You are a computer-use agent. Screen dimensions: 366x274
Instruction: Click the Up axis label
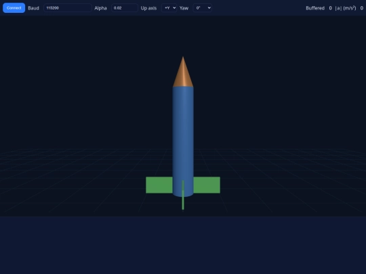click(x=148, y=8)
